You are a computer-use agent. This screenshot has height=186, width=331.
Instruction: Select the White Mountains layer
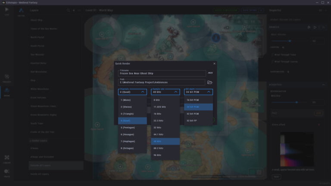(56, 89)
